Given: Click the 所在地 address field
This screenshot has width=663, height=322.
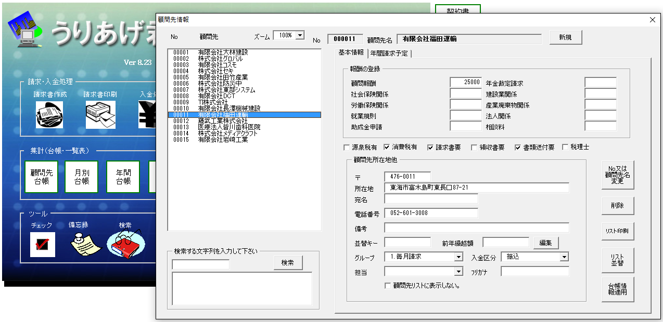Looking at the screenshot, I should coord(477,187).
